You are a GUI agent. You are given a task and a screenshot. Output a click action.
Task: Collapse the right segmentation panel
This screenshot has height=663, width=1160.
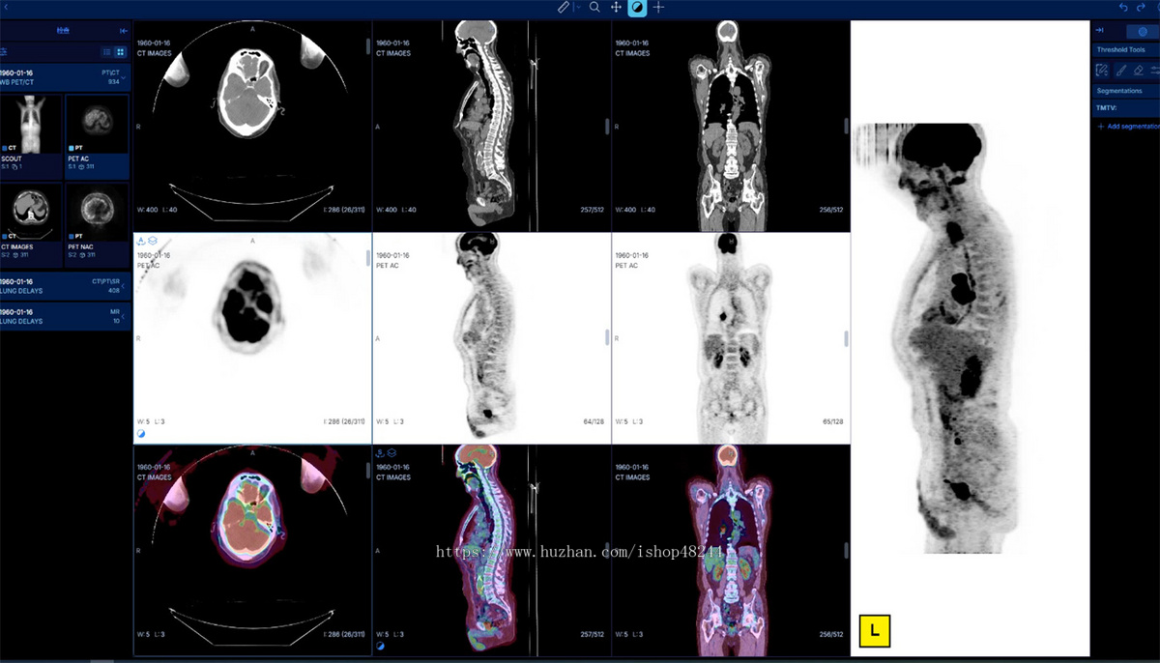click(x=1099, y=31)
